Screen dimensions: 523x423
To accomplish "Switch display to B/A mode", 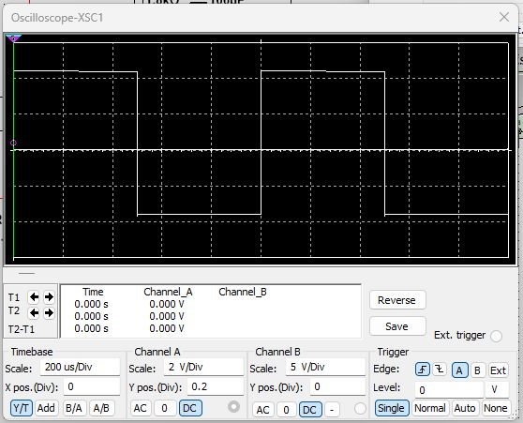I will pos(74,408).
